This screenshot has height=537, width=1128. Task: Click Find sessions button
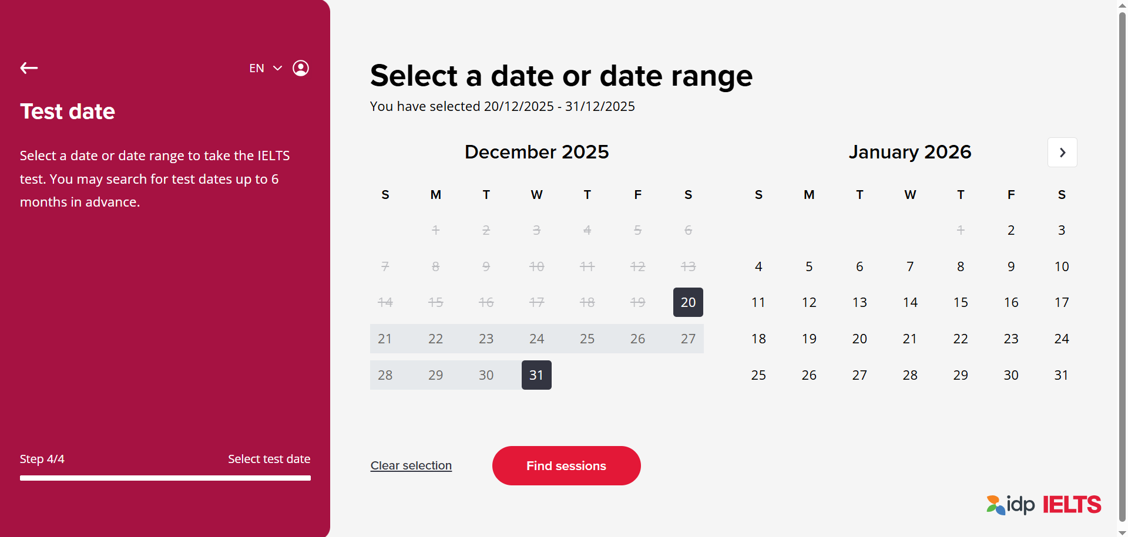pyautogui.click(x=566, y=466)
